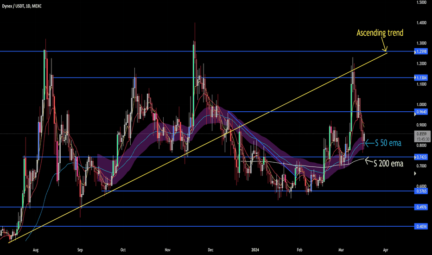Click the 0.9000 tick on price scale
The image size is (432, 255).
click(421, 125)
